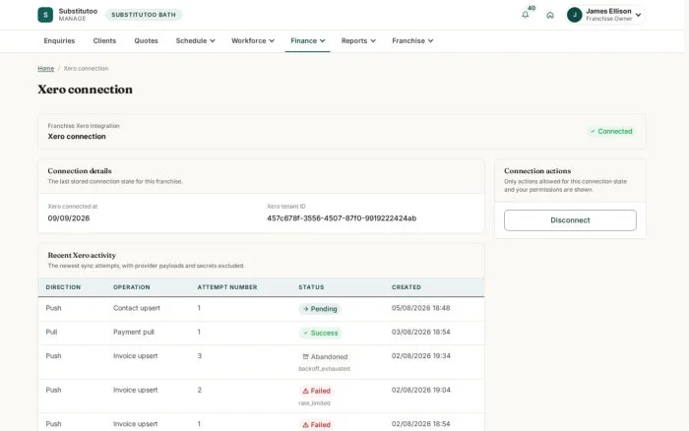Click the created timestamp 05/08/2026 18:48
689x431 pixels.
(x=420, y=308)
